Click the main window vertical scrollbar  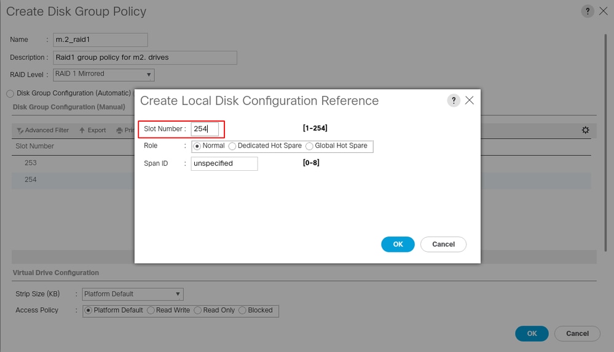click(x=605, y=143)
